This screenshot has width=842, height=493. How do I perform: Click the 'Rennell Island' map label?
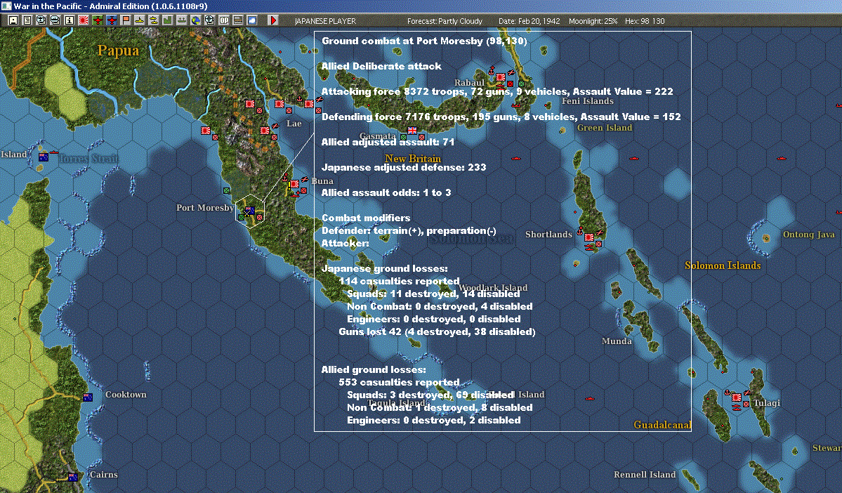point(645,474)
